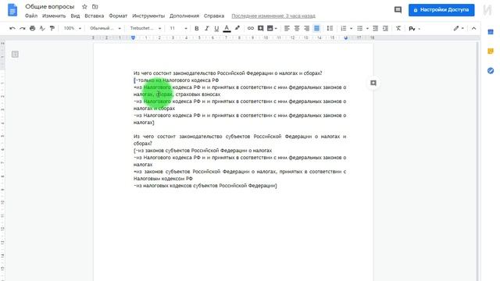Open the line spacing options

(x=330, y=28)
